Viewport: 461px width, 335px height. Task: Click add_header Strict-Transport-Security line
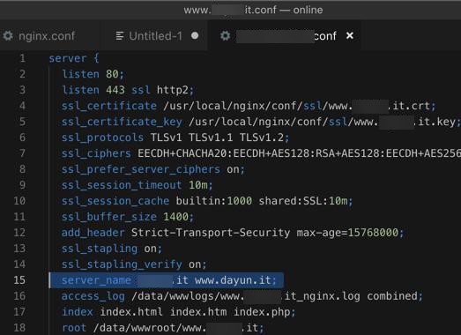tap(233, 233)
